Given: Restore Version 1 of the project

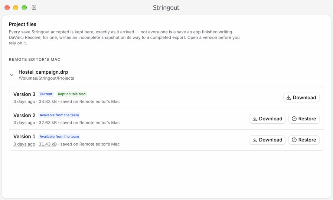Looking at the screenshot, I should point(304,140).
